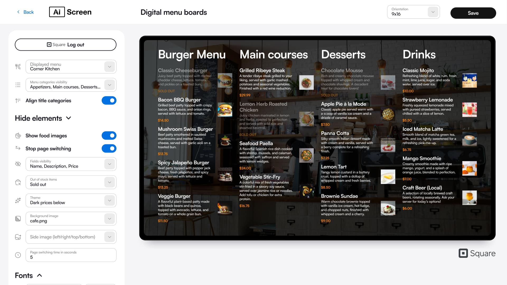The image size is (507, 285).
Task: Go Back using the top-left link
Action: click(x=25, y=12)
